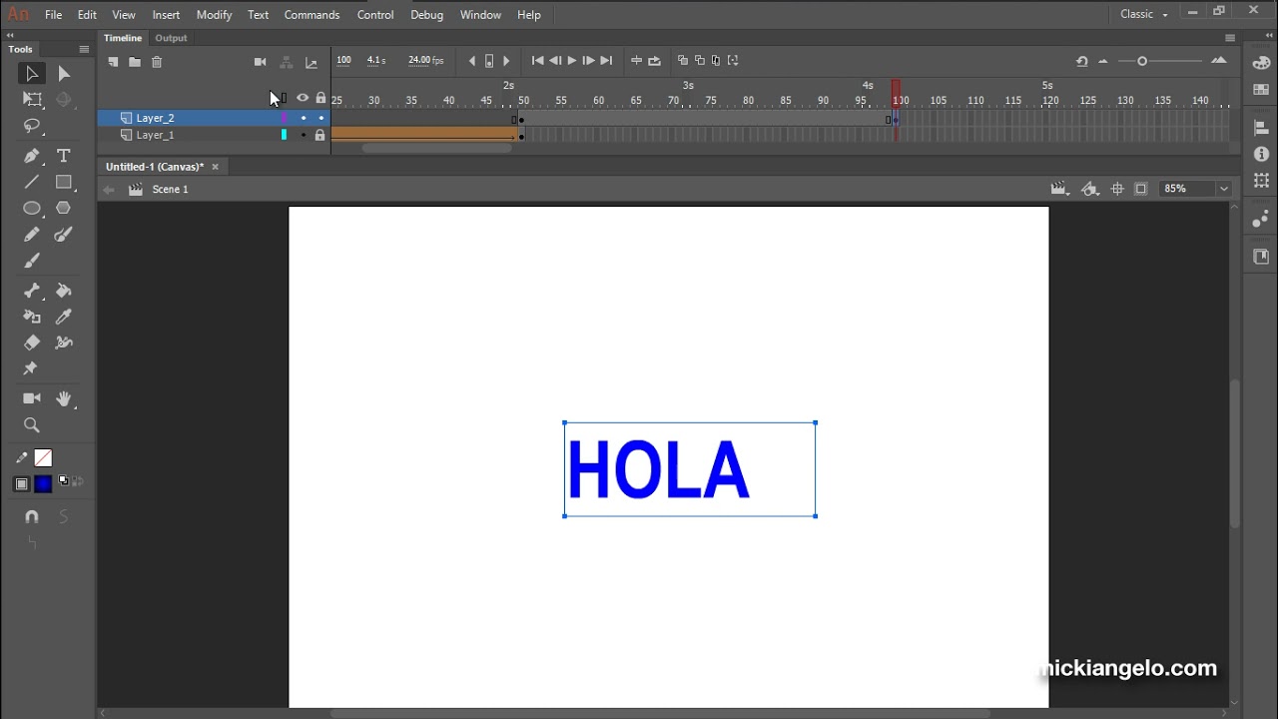Delete the selected layer with trash icon
Viewport: 1278px width, 719px height.
(157, 62)
